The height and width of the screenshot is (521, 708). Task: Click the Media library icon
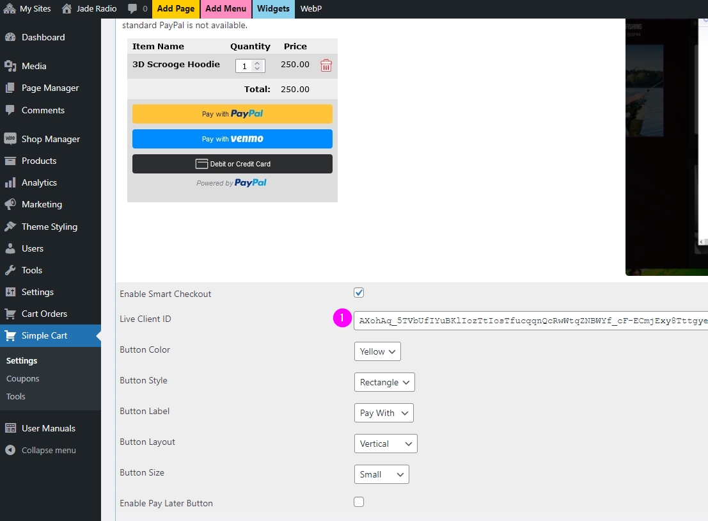coord(10,67)
